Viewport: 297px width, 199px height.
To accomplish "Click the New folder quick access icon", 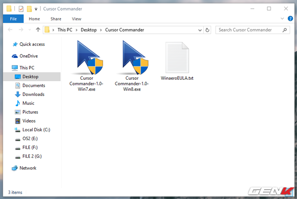I will coord(29,8).
